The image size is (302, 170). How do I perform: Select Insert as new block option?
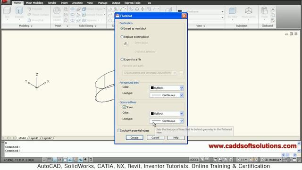[x=133, y=28]
